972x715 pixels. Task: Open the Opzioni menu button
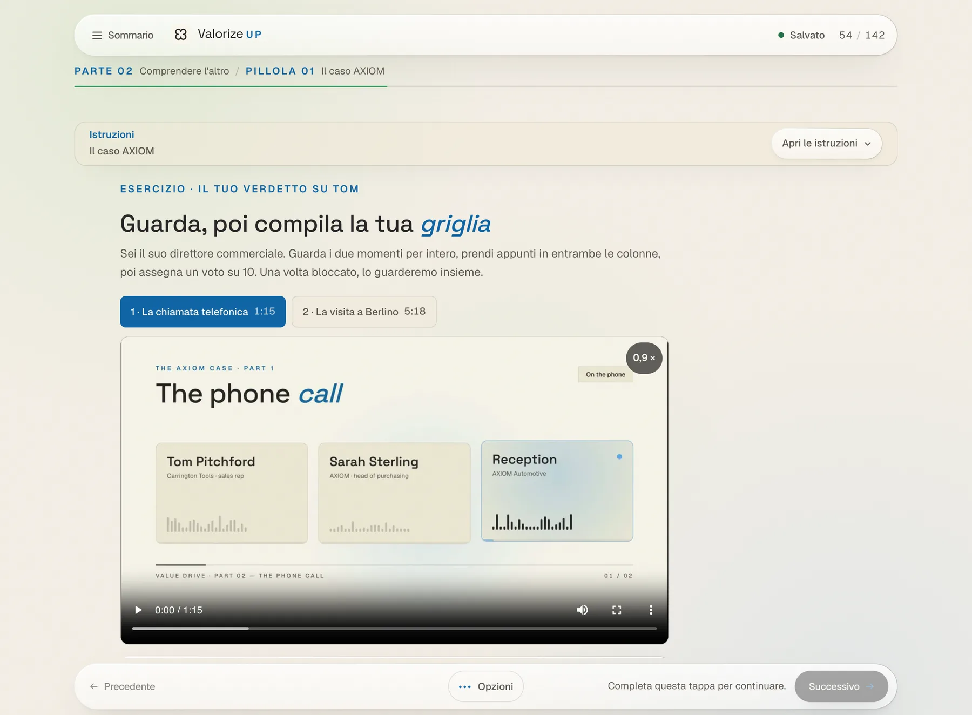click(485, 686)
